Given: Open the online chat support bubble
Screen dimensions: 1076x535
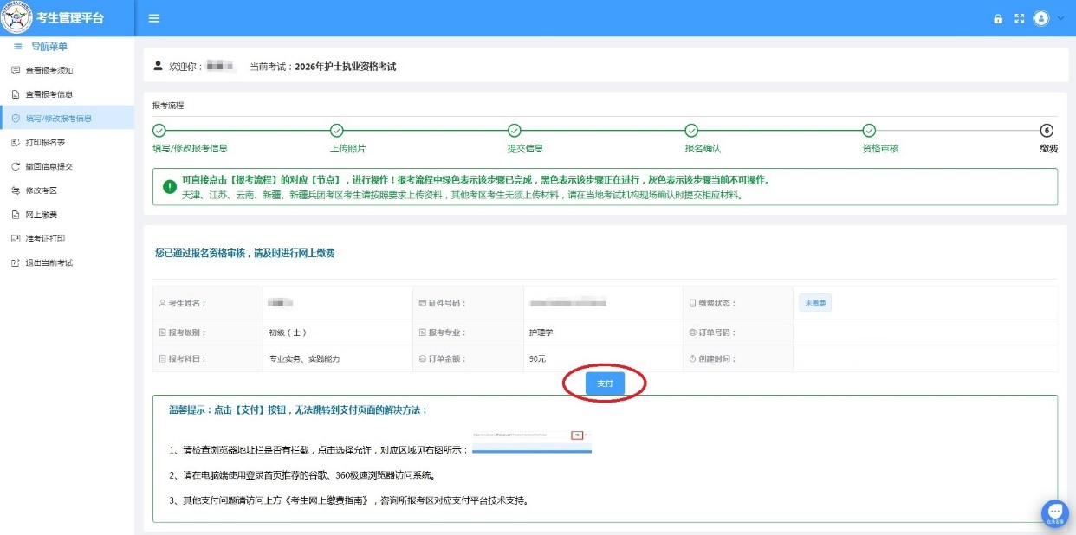Looking at the screenshot, I should pyautogui.click(x=1054, y=512).
